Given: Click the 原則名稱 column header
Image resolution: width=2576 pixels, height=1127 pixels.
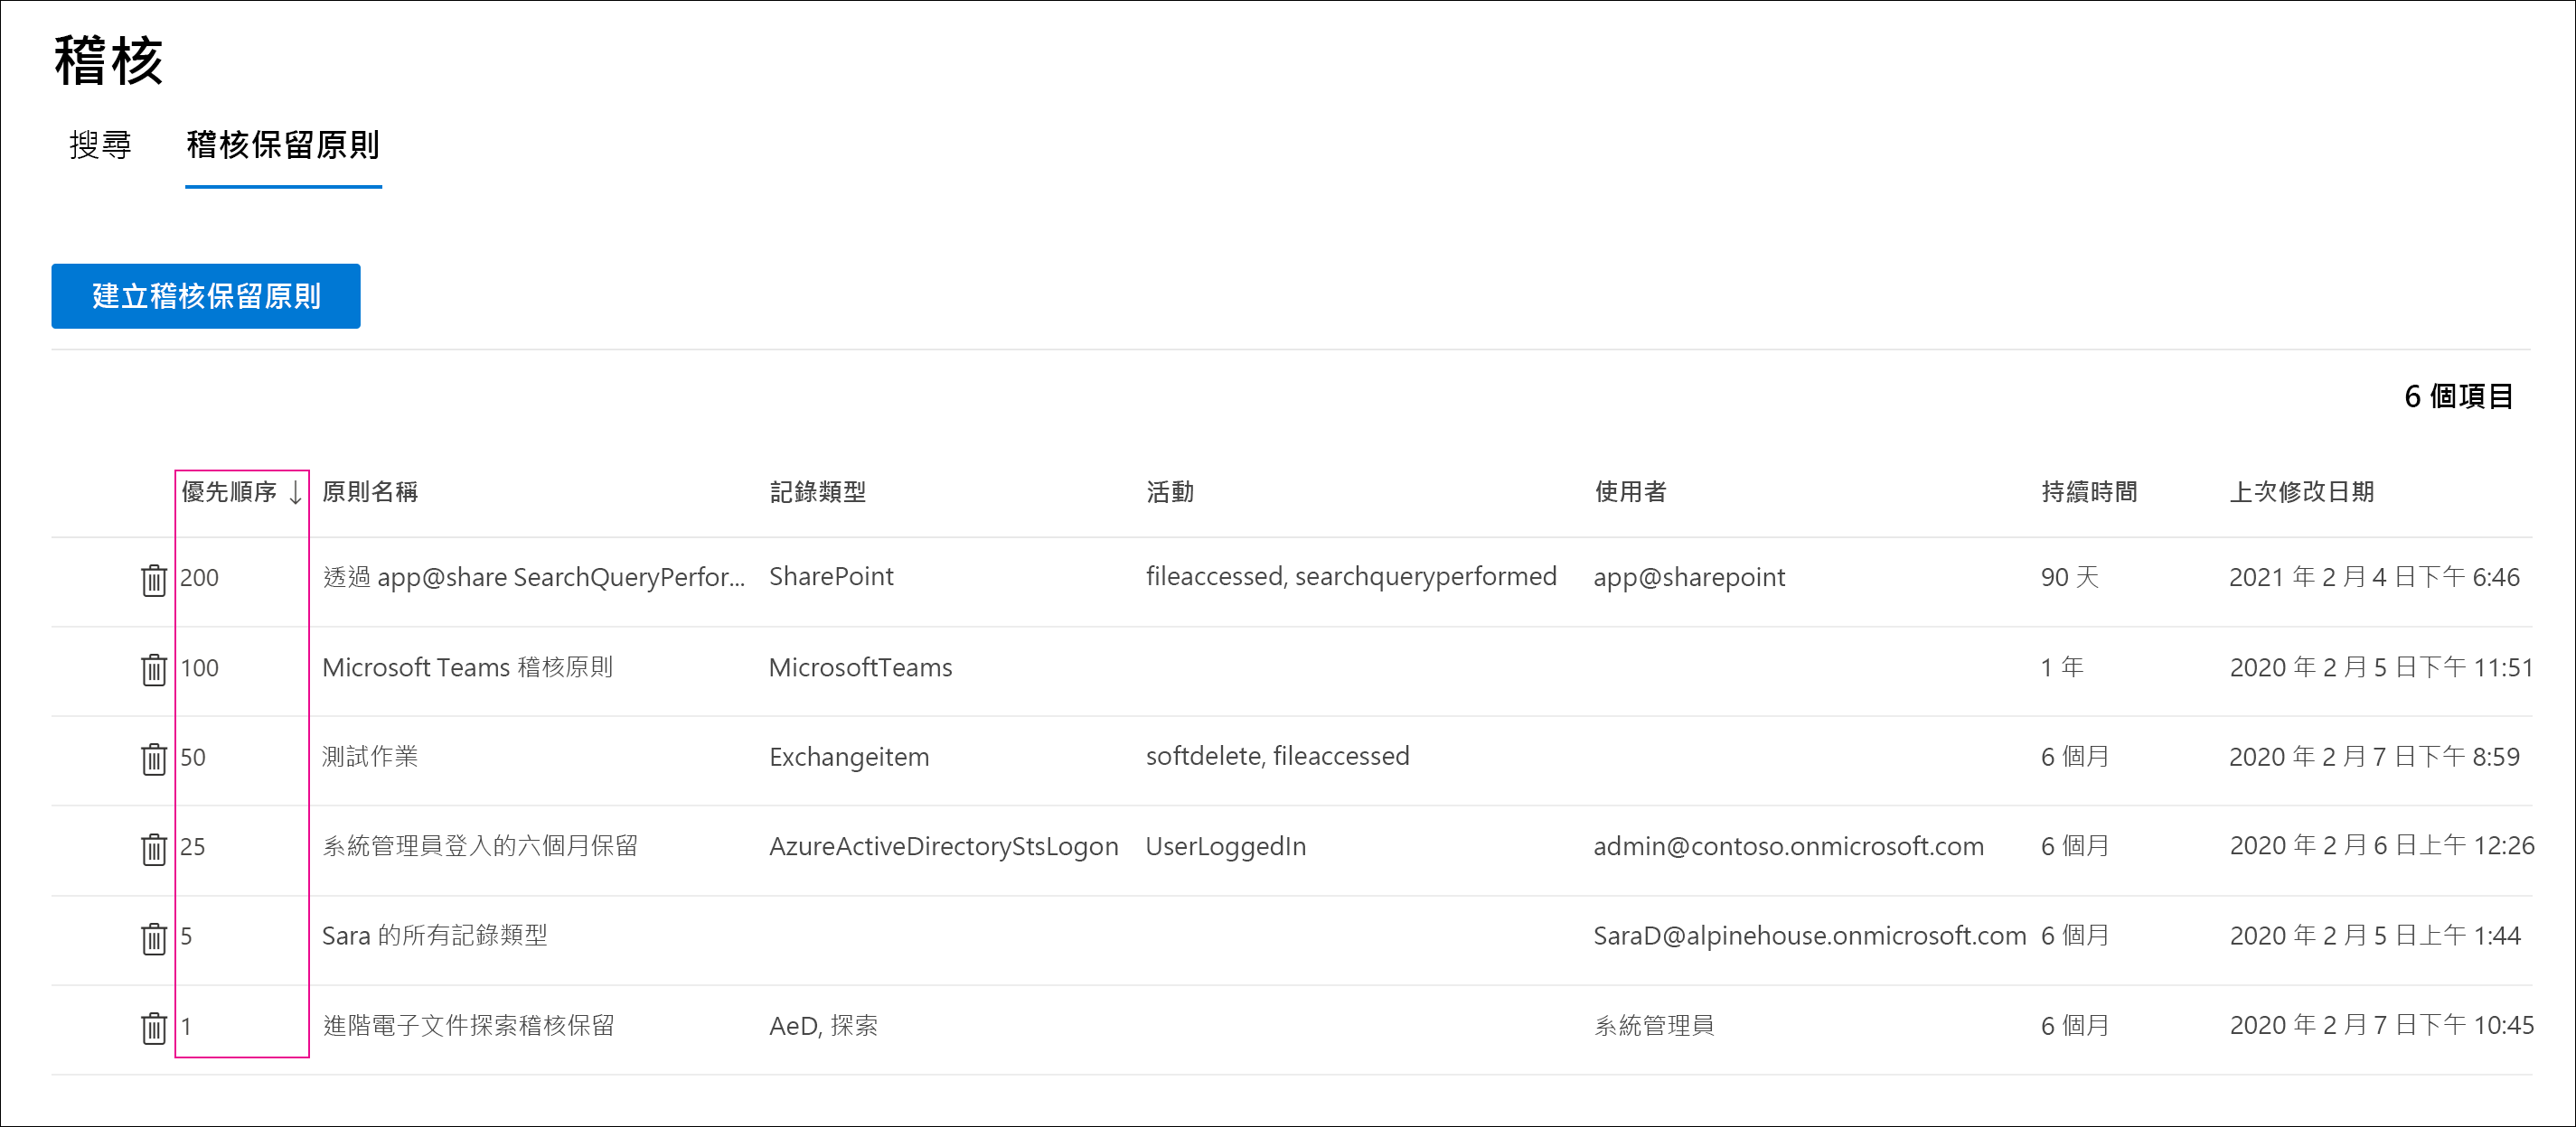Looking at the screenshot, I should (x=370, y=491).
